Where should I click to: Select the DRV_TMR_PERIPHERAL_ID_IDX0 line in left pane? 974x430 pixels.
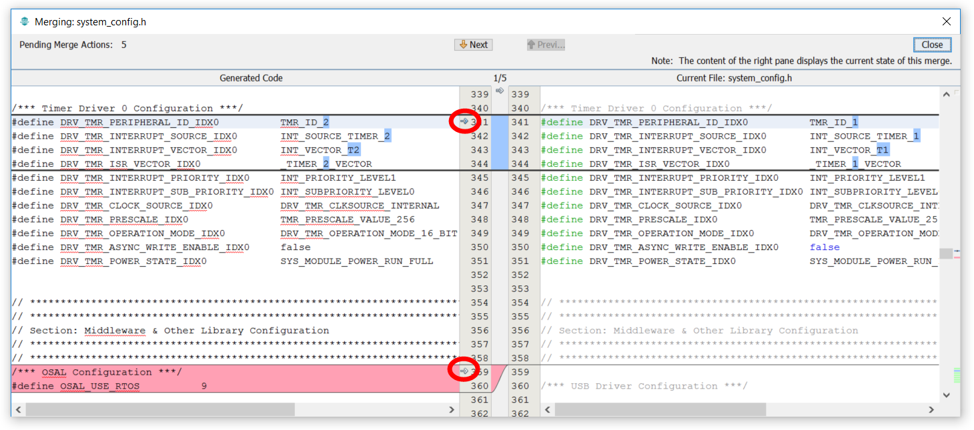tap(133, 121)
